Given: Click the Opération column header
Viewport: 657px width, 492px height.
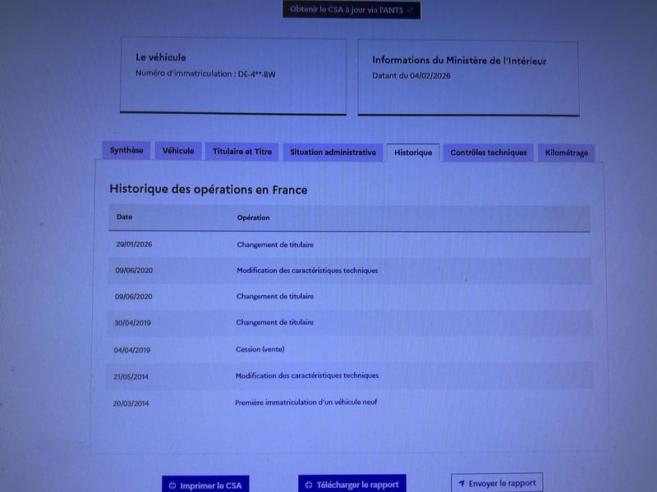Looking at the screenshot, I should click(253, 217).
